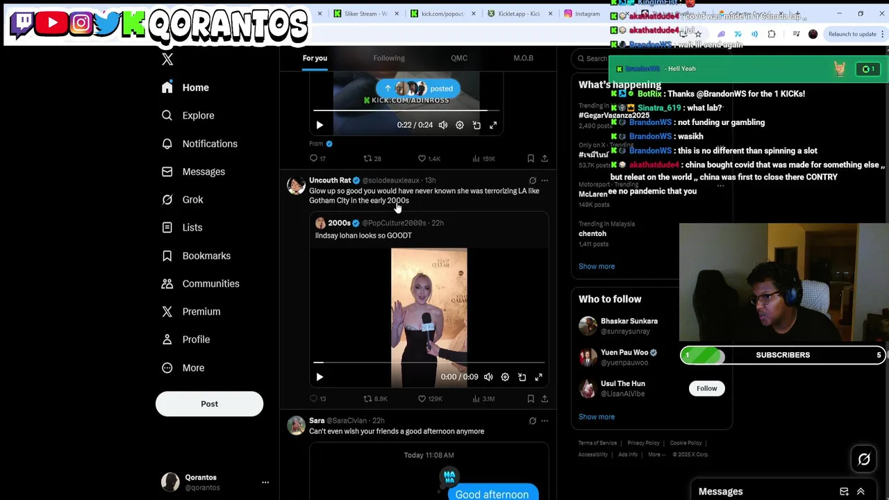View analytics showing 3.1M views
The height and width of the screenshot is (500, 889).
point(483,399)
